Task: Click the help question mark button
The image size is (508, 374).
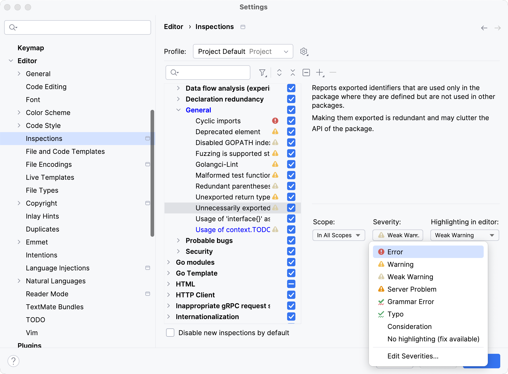Action: (13, 361)
